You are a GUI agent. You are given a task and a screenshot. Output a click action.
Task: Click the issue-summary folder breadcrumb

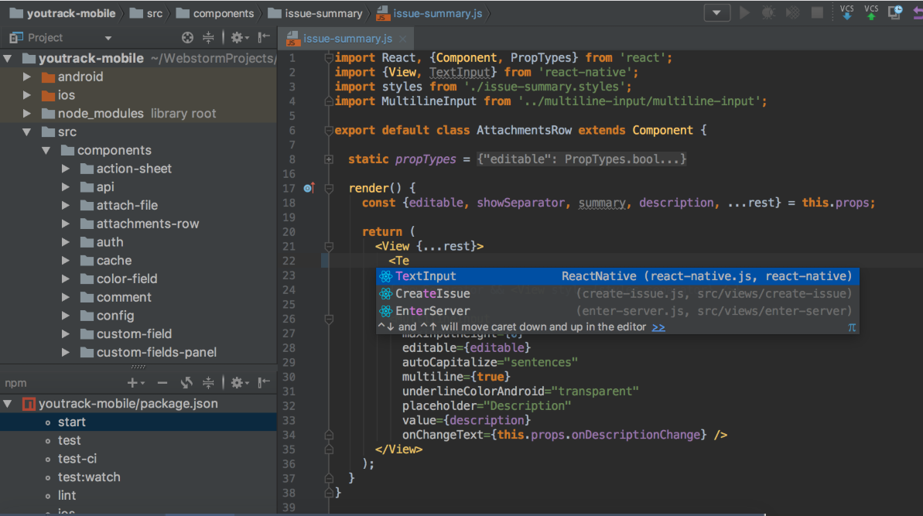[315, 13]
